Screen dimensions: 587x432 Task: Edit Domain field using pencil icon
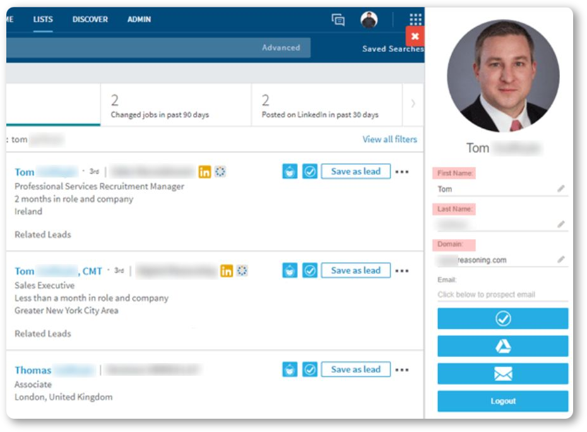[x=560, y=260]
